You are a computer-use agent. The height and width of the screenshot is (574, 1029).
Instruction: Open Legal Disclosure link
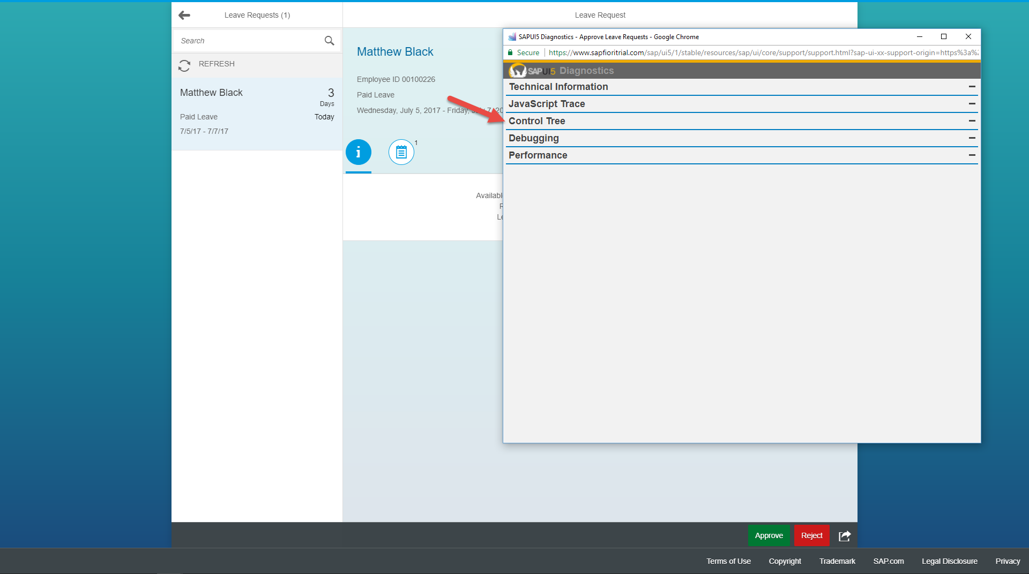[950, 561]
